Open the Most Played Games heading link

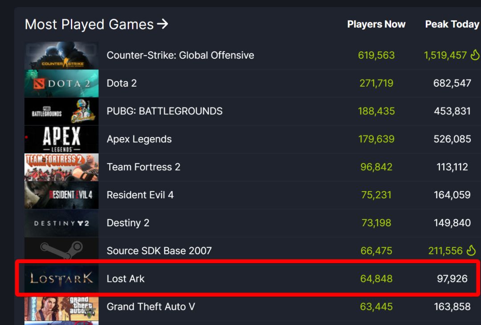[89, 24]
